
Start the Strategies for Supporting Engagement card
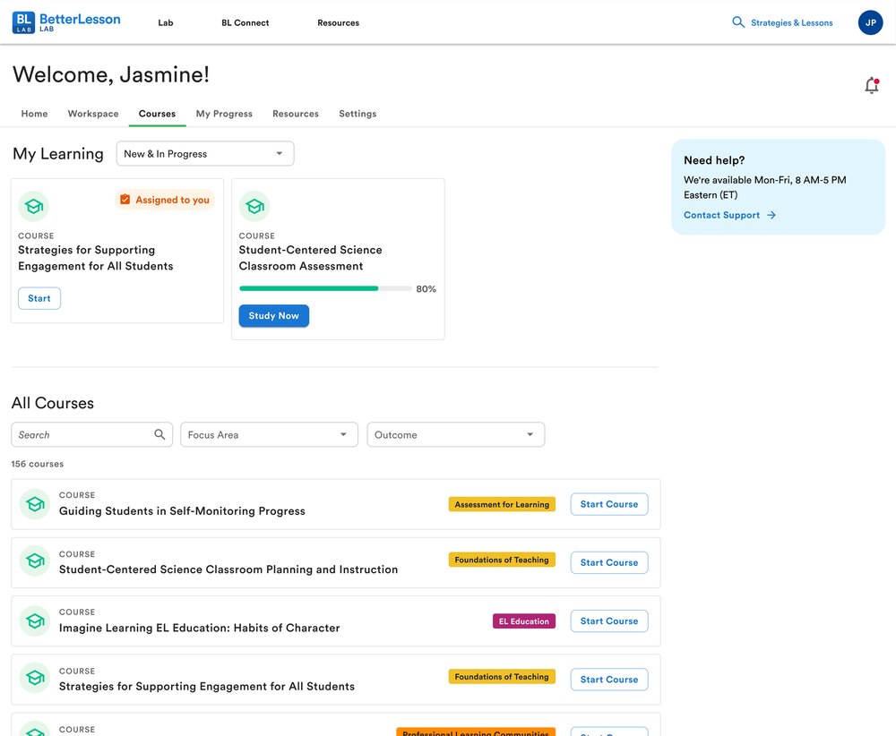pos(39,298)
